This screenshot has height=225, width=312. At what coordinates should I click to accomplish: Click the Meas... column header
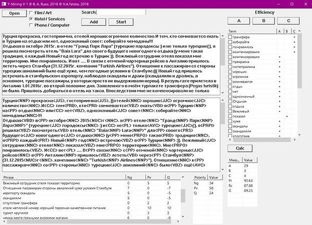[235, 160]
